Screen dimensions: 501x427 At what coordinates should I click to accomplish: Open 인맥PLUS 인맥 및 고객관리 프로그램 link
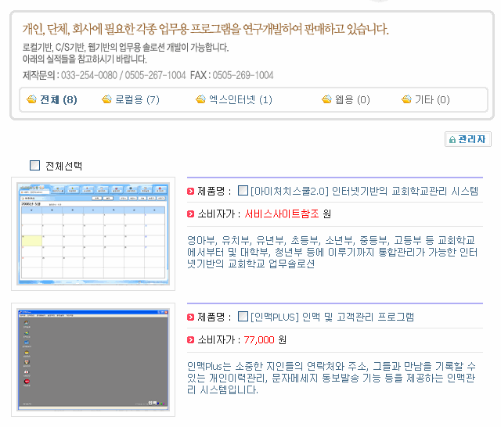pyautogui.click(x=332, y=317)
